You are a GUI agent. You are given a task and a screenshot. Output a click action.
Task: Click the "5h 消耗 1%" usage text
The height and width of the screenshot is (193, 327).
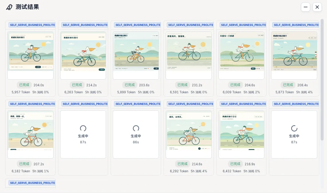click(41, 171)
